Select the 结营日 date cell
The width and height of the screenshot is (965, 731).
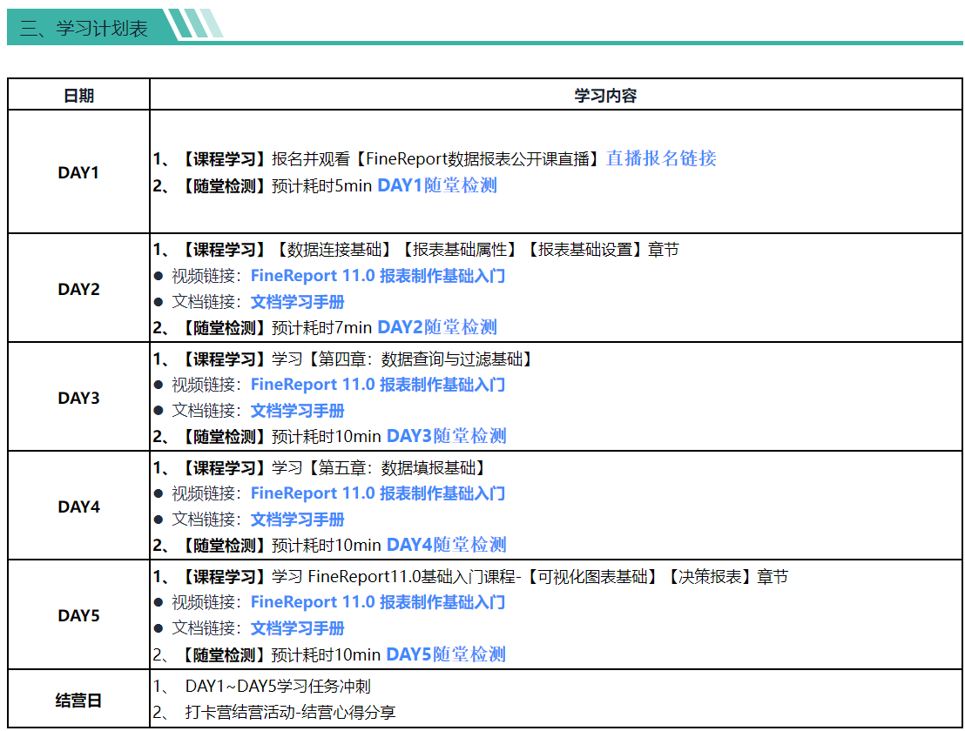coord(78,701)
